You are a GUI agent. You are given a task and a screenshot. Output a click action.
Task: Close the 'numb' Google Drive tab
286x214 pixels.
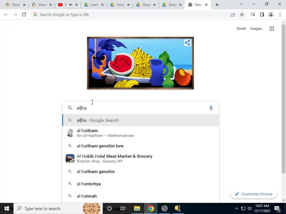click(103, 5)
